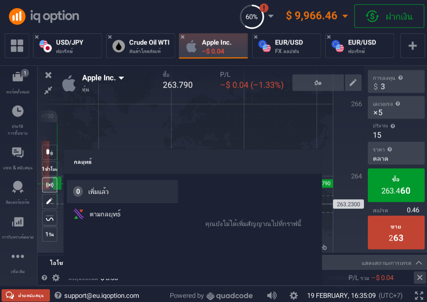
Task: Close the Apple Inc. chart panel X
Action: point(48,75)
